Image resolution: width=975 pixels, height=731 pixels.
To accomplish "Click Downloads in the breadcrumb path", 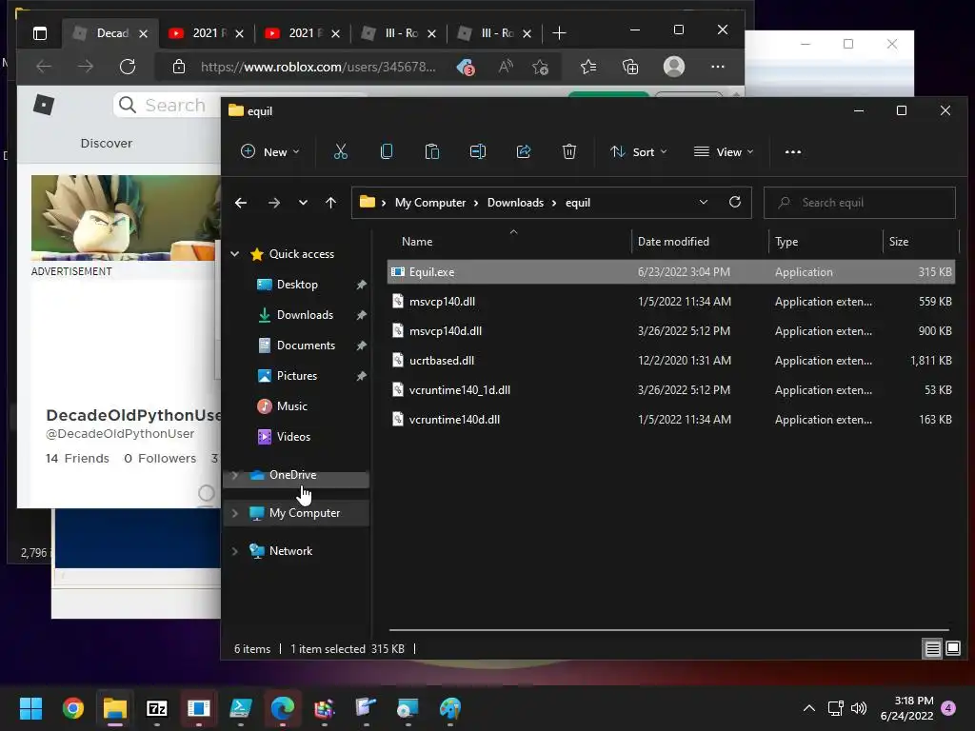I will coord(515,203).
